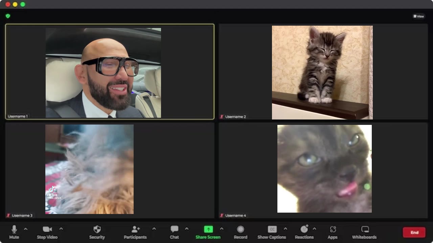Open the Chat panel
The width and height of the screenshot is (433, 243).
click(174, 232)
